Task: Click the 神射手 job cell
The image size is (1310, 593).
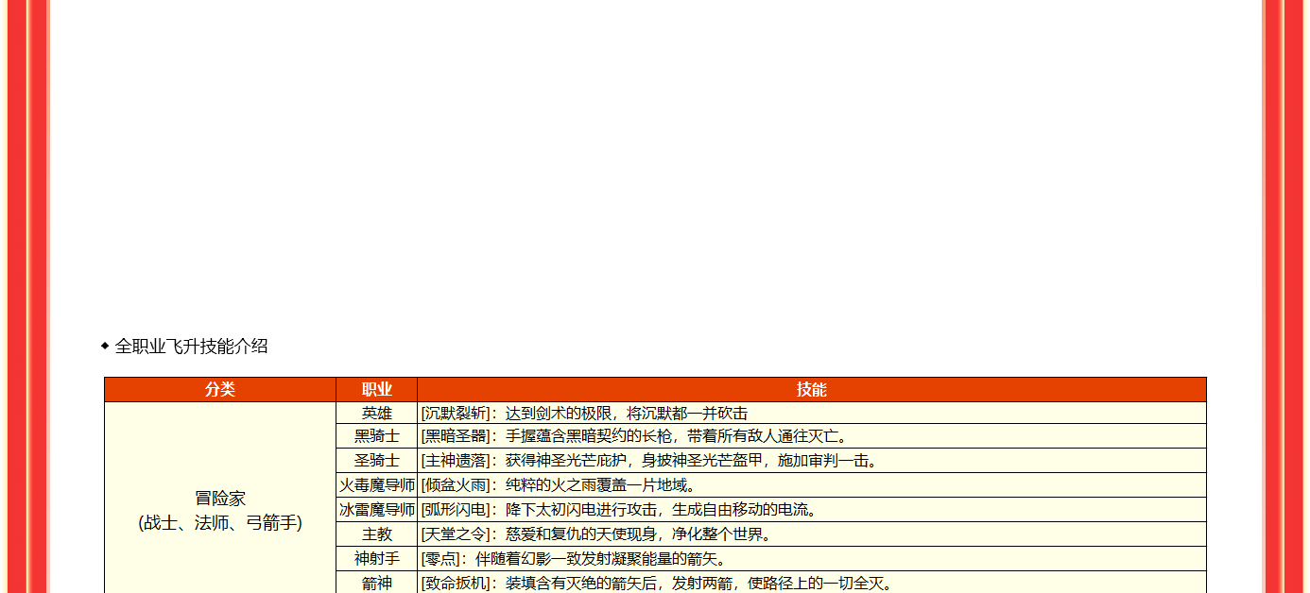Action: [x=376, y=559]
